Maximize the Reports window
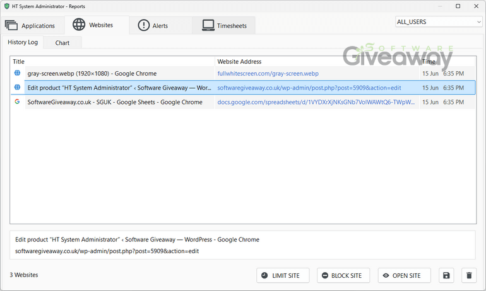This screenshot has width=486, height=291. tap(458, 6)
